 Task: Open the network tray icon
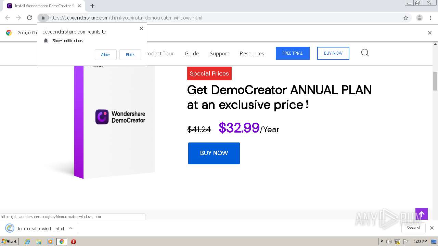point(397,242)
